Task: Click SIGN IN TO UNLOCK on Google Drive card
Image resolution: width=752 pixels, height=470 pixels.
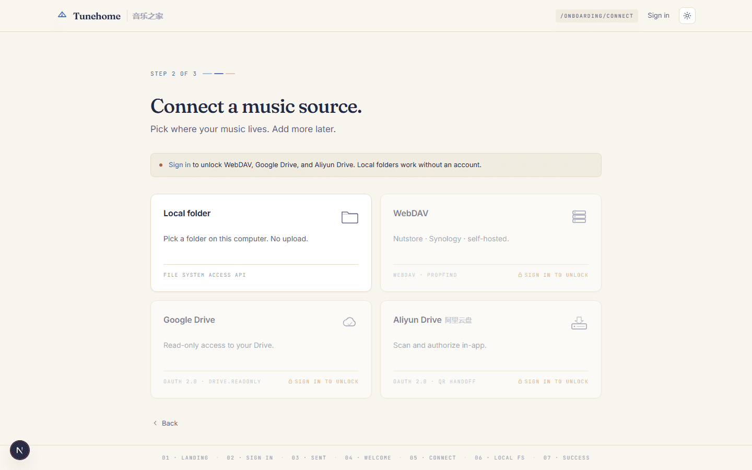Action: click(x=326, y=381)
